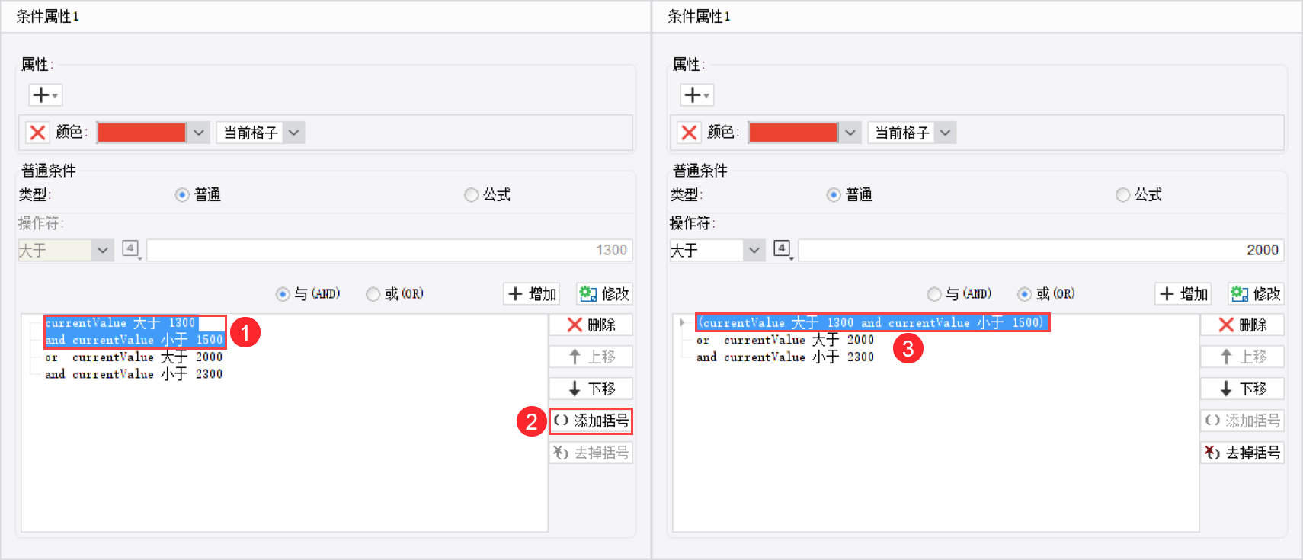1303x560 pixels.
Task: Click the value field showing 2000
Action: point(1041,250)
